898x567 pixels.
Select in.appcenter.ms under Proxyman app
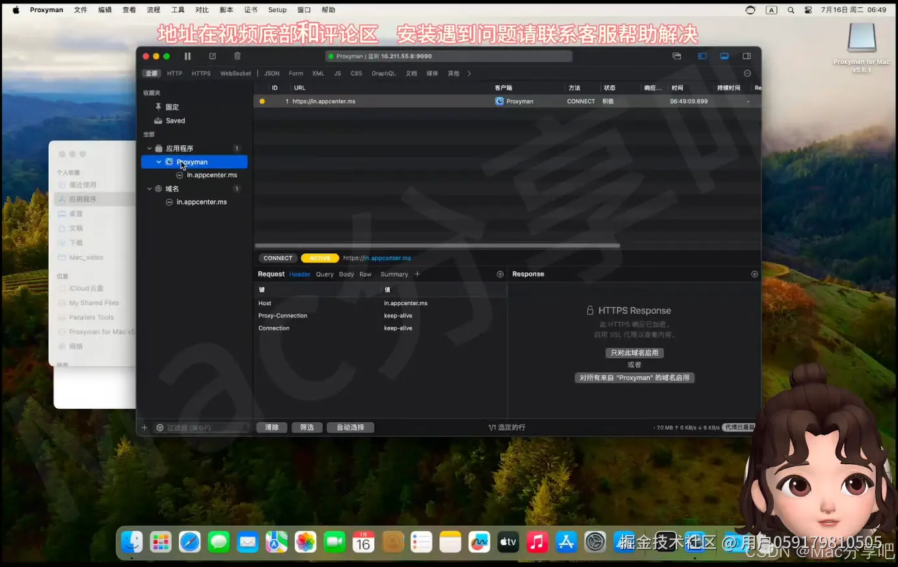pos(212,175)
